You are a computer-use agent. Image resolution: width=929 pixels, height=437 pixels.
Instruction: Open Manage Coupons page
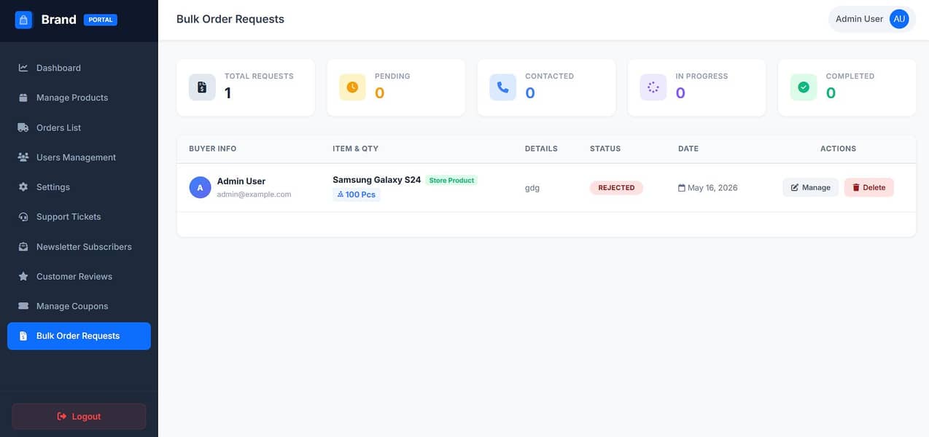79,306
